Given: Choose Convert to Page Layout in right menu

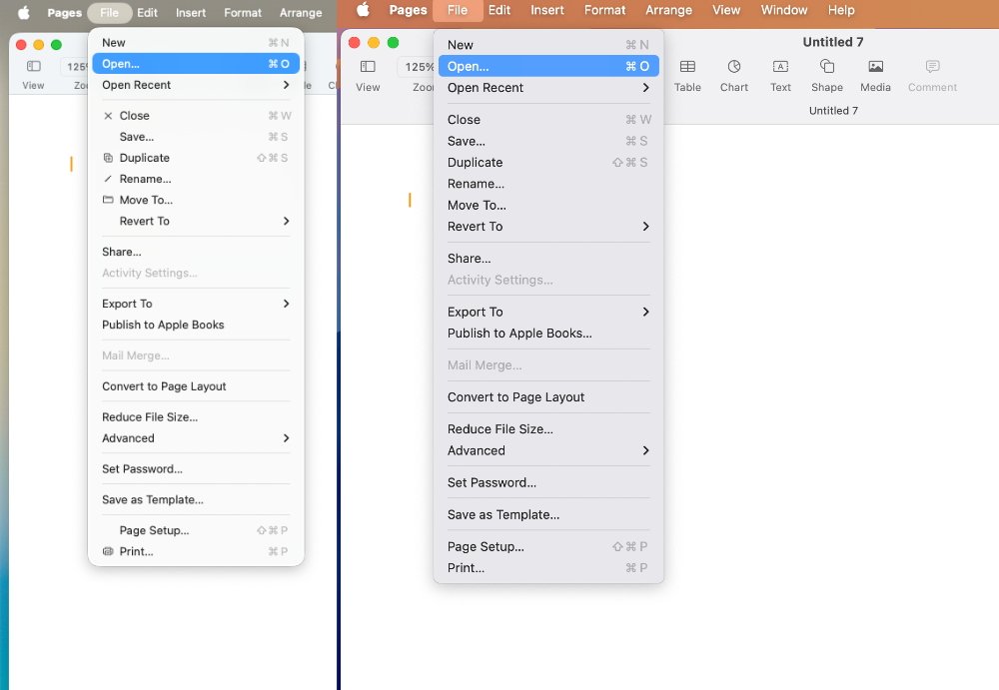Looking at the screenshot, I should click(x=548, y=397).
